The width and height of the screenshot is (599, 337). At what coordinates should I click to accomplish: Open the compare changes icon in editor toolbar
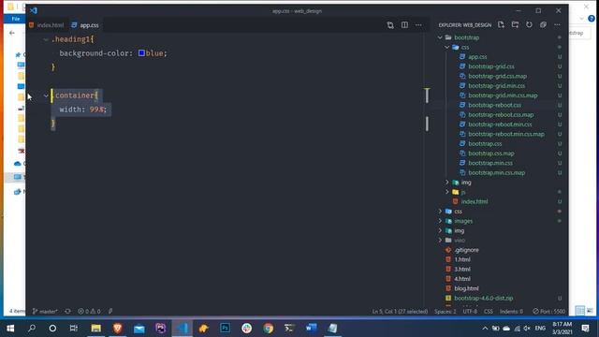coord(390,25)
